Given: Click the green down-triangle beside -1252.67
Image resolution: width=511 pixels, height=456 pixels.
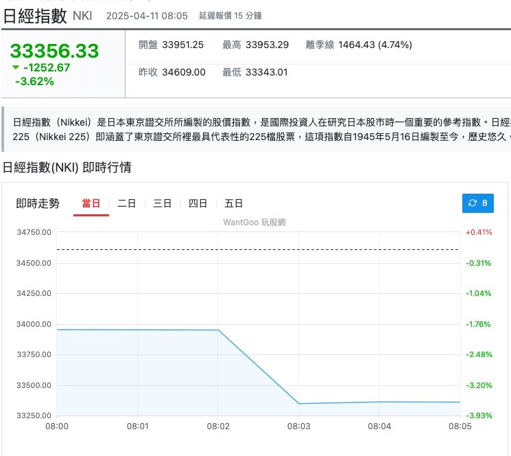Looking at the screenshot, I should pos(16,67).
